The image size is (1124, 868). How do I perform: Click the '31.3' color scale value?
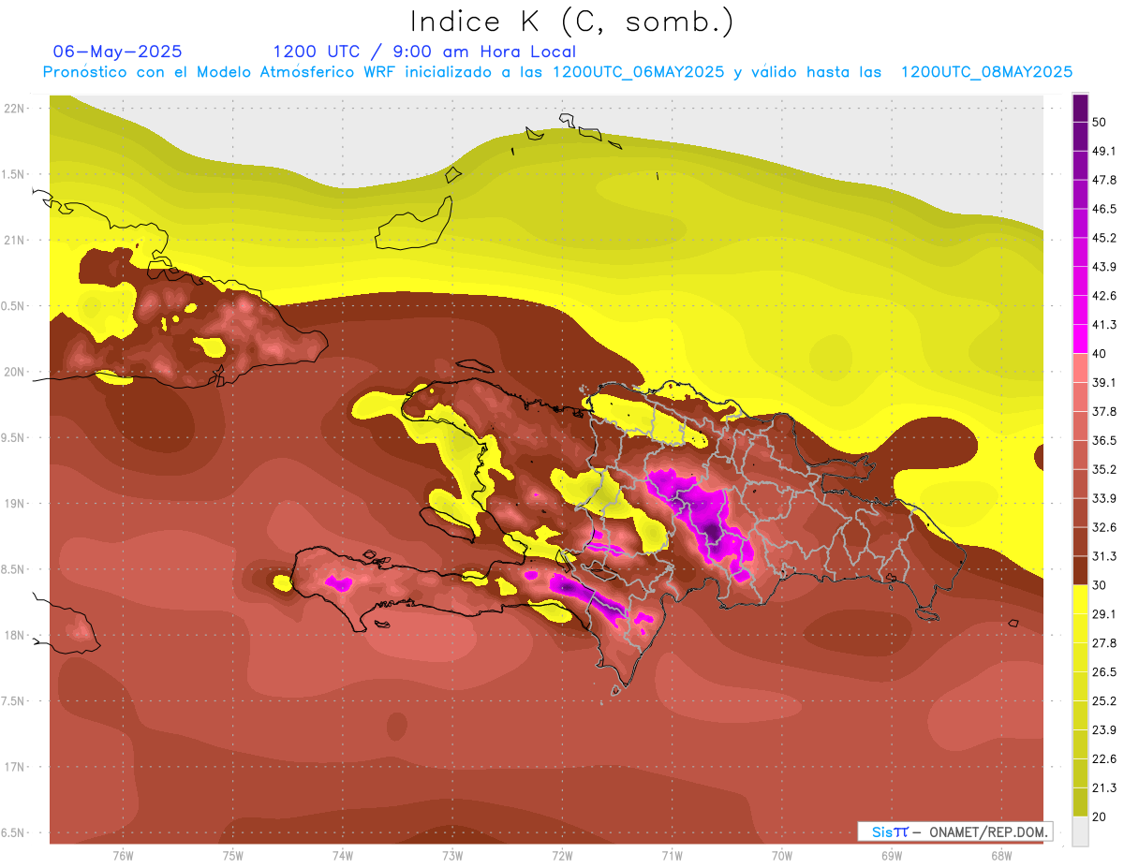pos(1104,556)
